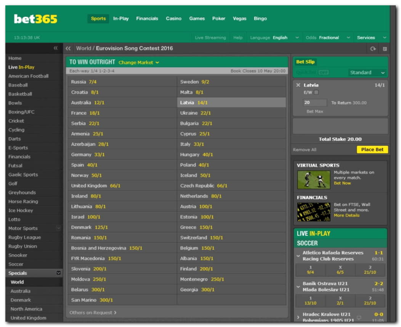Click Others on Request link
This screenshot has height=327, width=401.
pyautogui.click(x=93, y=313)
